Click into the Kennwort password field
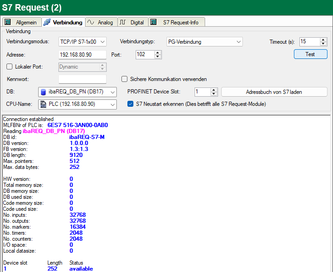The image size is (333, 272). click(x=82, y=79)
